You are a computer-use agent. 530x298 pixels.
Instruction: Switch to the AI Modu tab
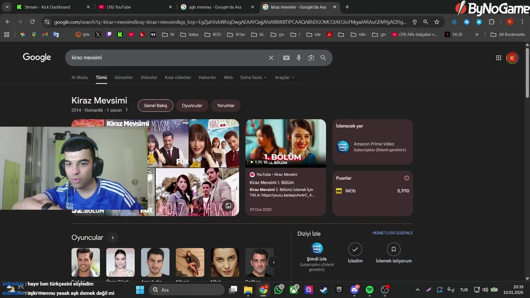(x=79, y=77)
